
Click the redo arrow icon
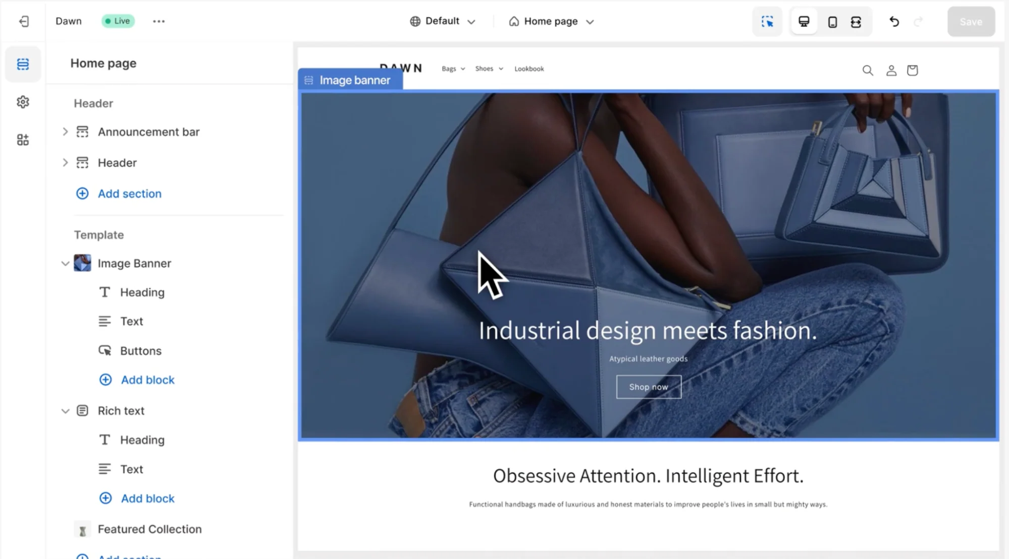click(x=919, y=21)
